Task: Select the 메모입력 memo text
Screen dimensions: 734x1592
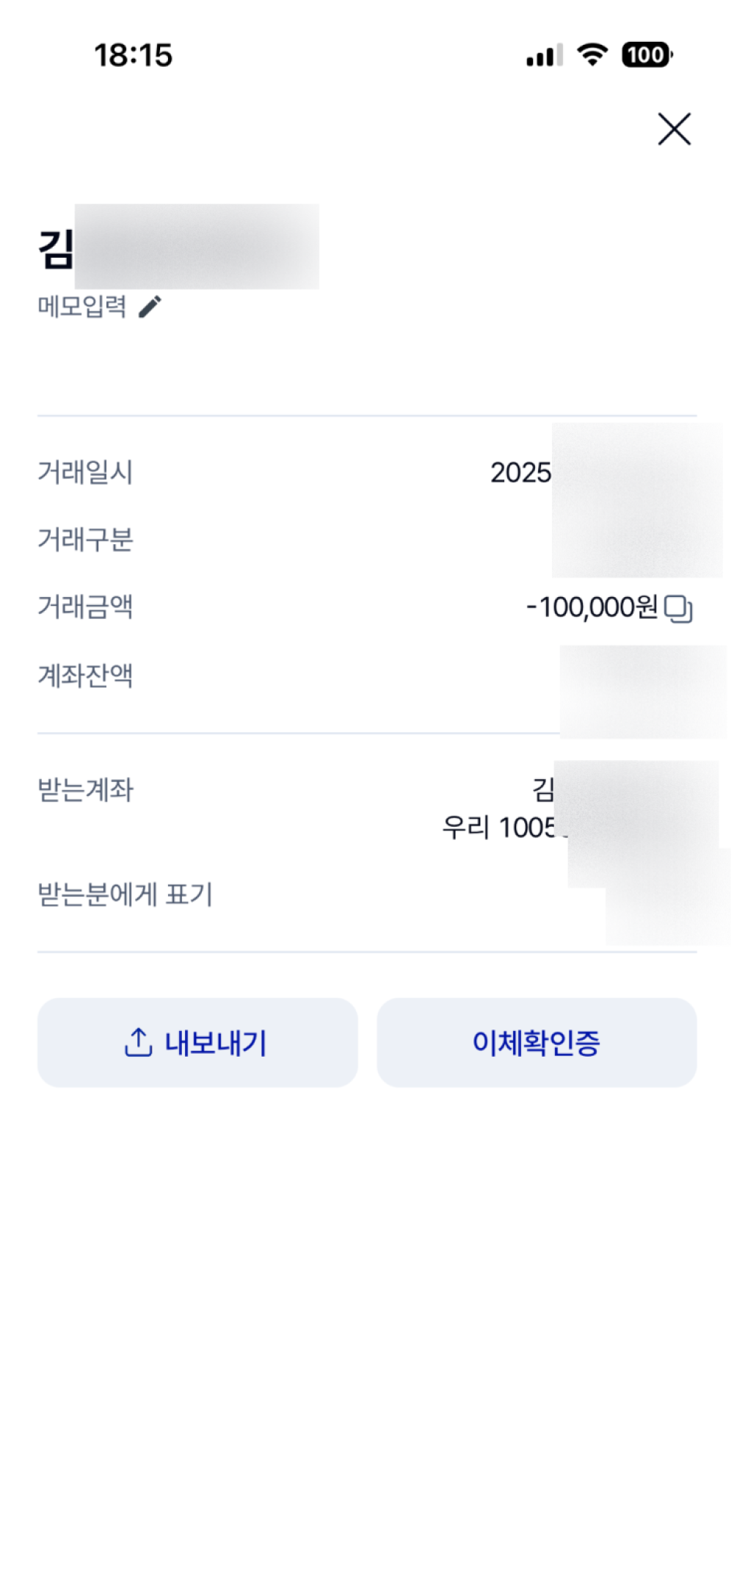Action: click(82, 306)
